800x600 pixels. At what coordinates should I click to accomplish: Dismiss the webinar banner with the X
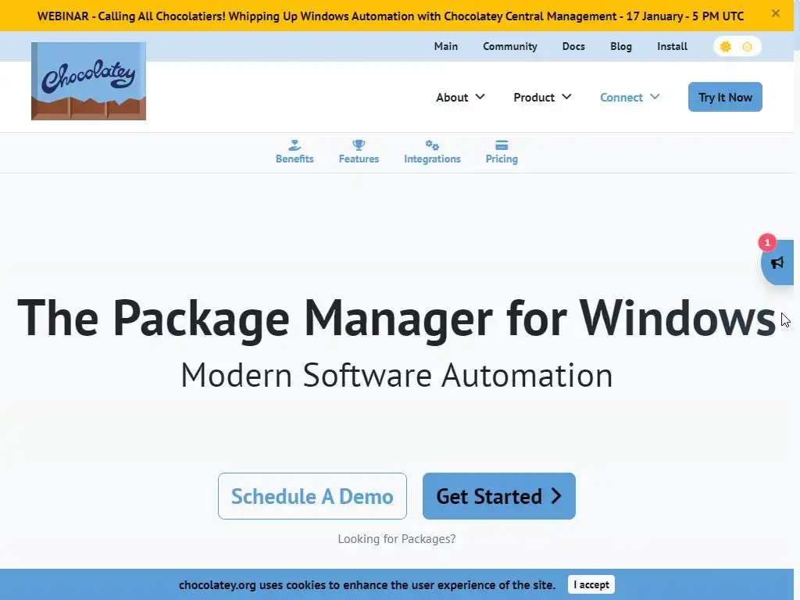click(x=776, y=14)
